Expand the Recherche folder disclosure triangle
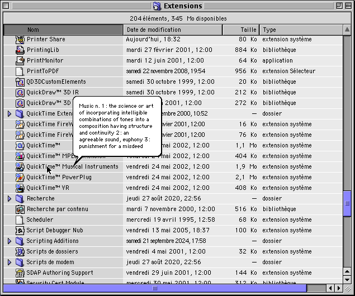Screen dimensions: 355x296 [10, 199]
